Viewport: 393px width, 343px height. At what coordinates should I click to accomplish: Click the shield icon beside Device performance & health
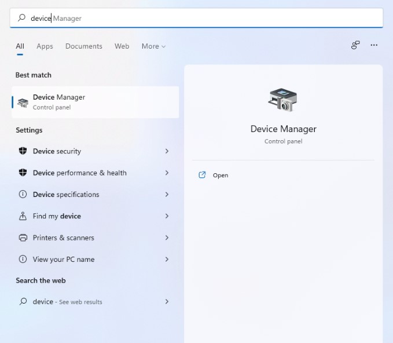point(23,173)
